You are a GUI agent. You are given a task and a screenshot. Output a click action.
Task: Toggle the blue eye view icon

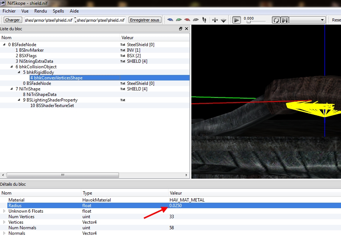point(170,20)
